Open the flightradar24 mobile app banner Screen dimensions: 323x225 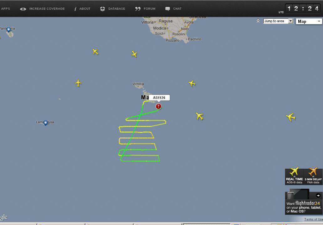pos(304,202)
